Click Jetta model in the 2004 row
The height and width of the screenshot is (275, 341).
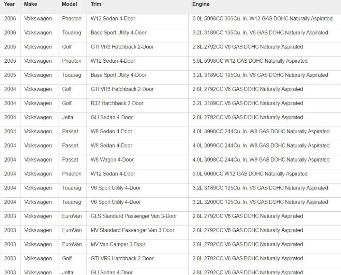68,117
